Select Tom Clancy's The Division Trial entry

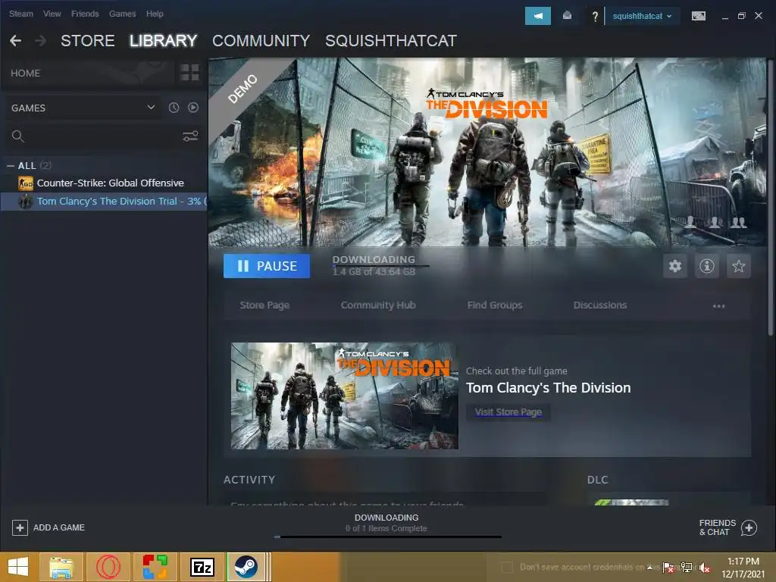[104, 202]
